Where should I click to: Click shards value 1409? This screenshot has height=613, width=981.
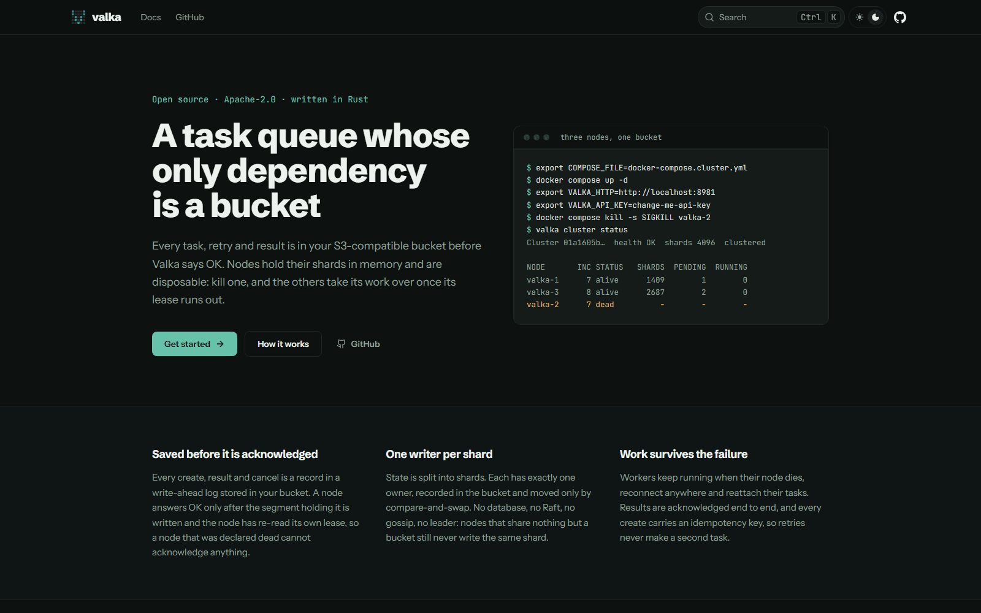pos(655,280)
